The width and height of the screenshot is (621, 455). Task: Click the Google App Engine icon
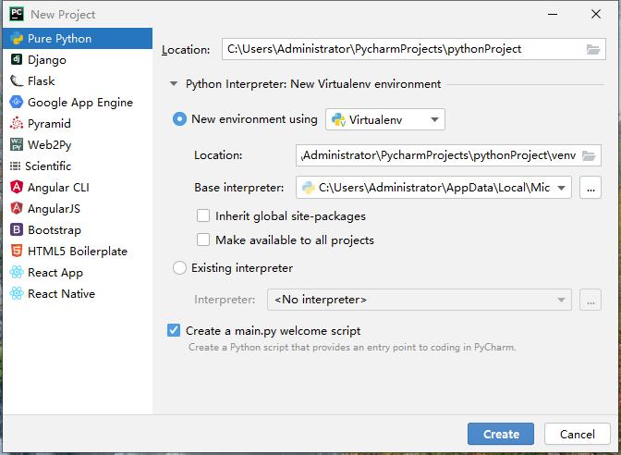coord(17,103)
